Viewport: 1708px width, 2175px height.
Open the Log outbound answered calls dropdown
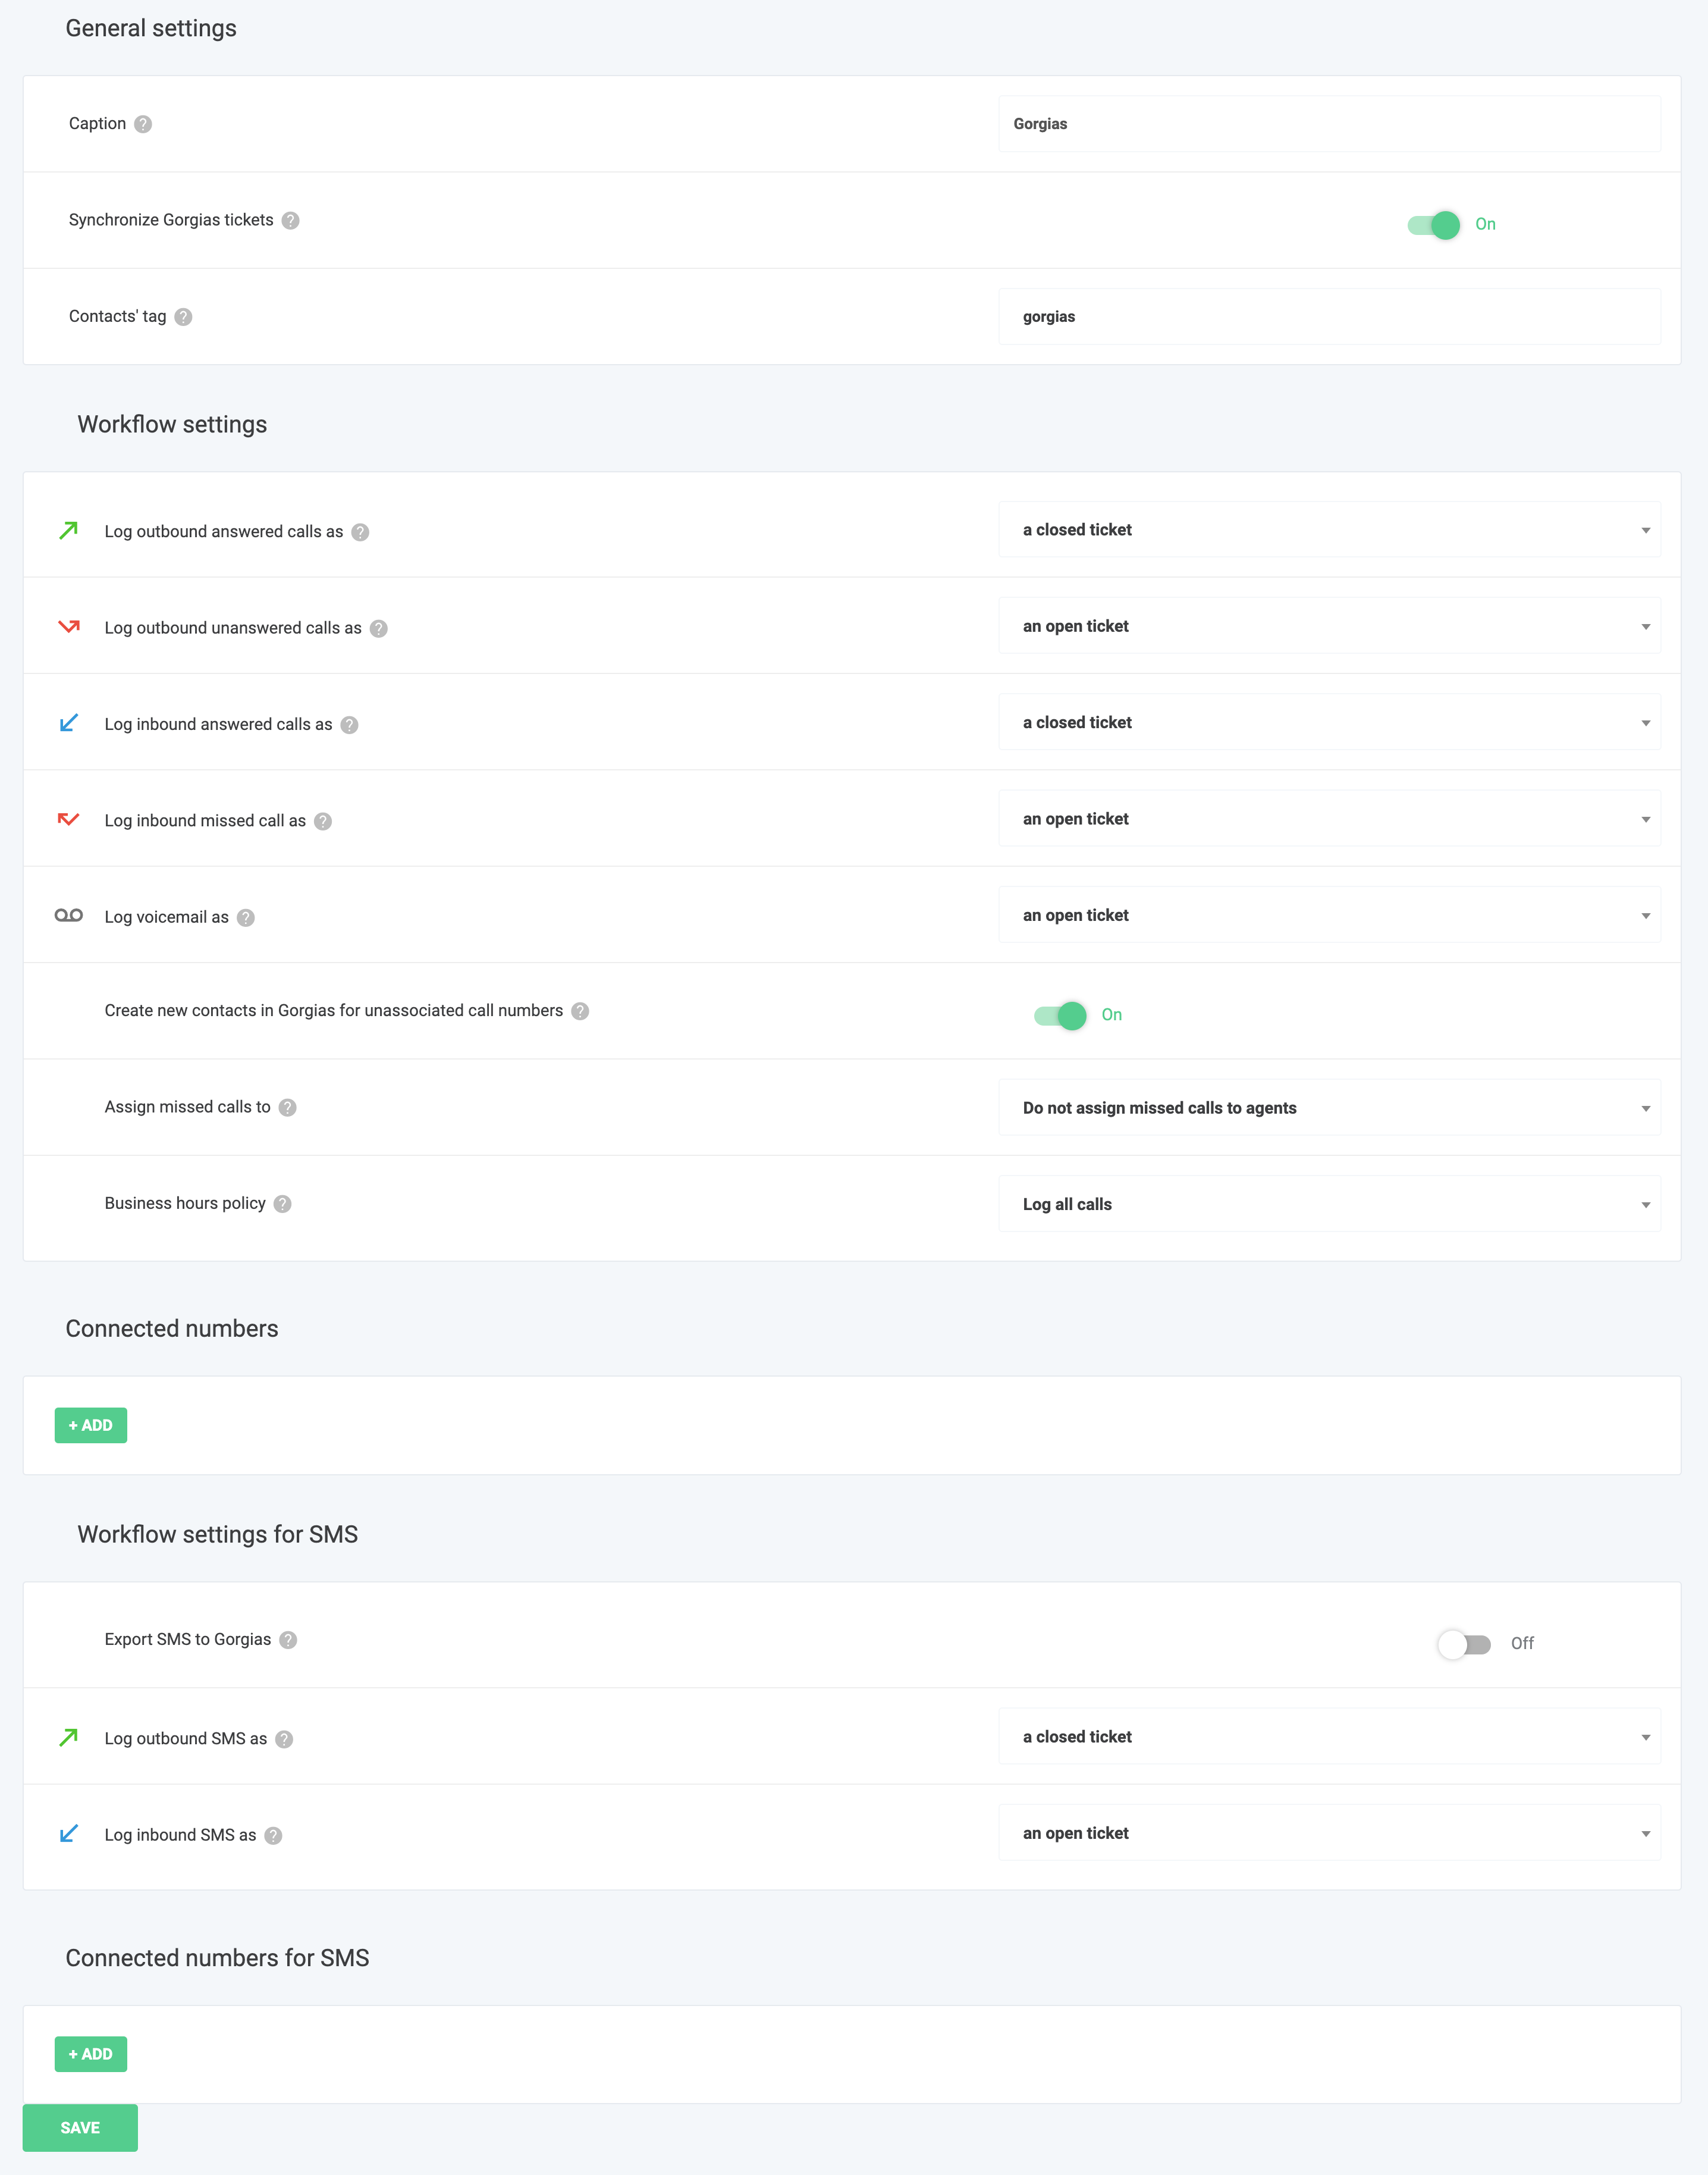[x=1329, y=530]
